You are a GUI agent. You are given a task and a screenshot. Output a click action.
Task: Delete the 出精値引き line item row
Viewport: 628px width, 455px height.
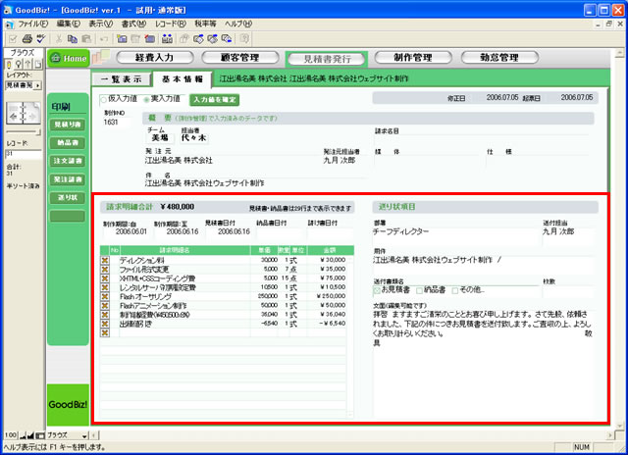(105, 322)
